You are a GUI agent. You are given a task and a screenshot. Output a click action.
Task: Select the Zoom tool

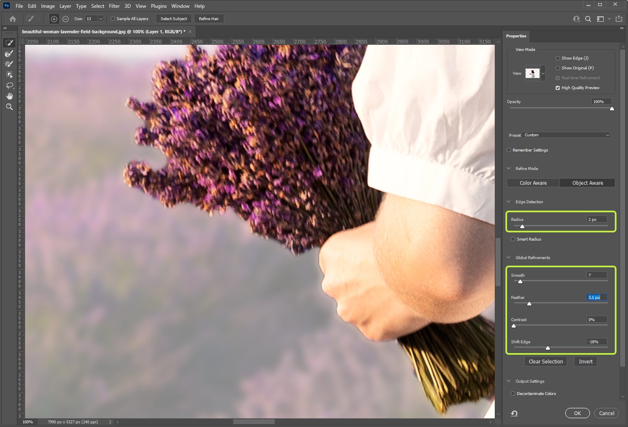click(x=9, y=107)
